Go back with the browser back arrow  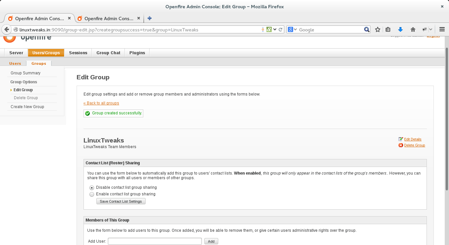7,29
